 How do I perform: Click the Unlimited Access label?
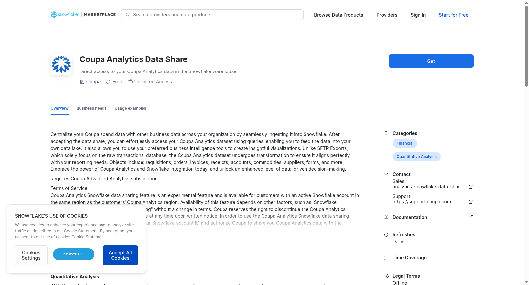coord(153,82)
